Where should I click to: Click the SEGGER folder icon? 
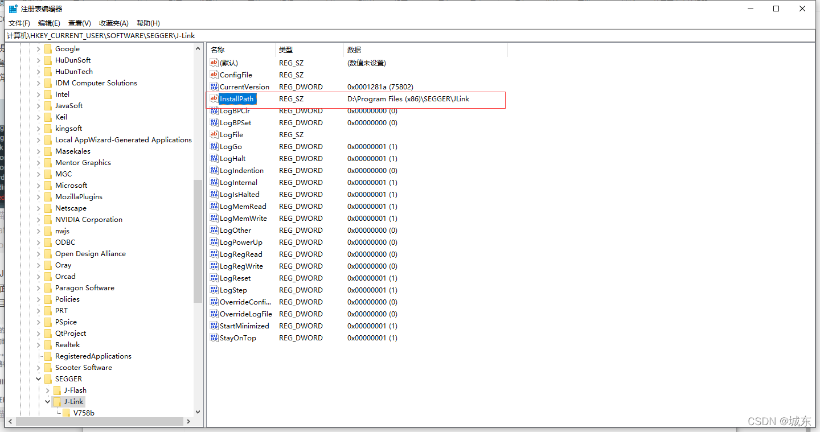(48, 378)
